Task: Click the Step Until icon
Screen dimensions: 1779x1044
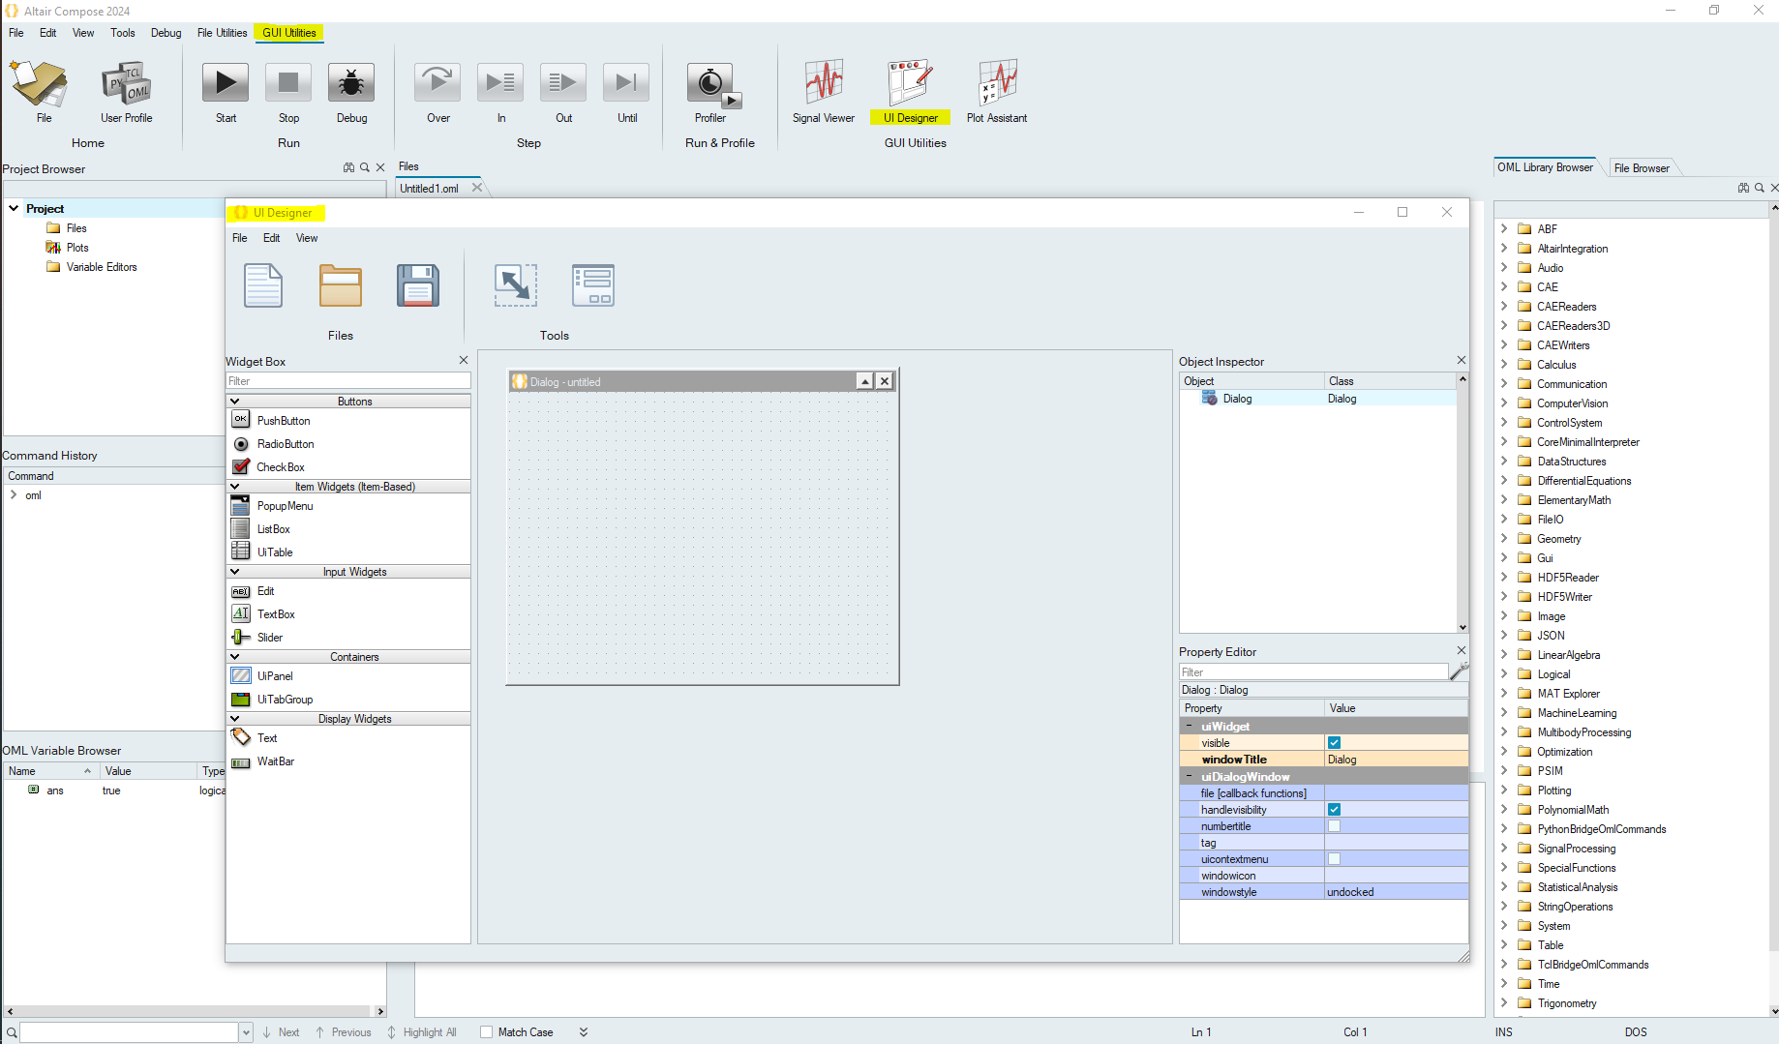Action: tap(626, 83)
